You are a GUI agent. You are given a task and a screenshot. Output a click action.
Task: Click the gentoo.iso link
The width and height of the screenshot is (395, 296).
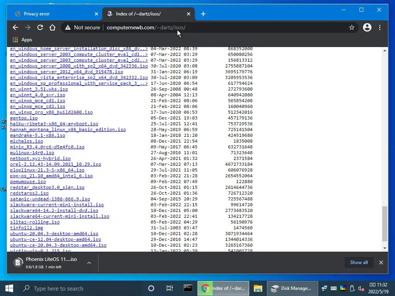tap(24, 118)
